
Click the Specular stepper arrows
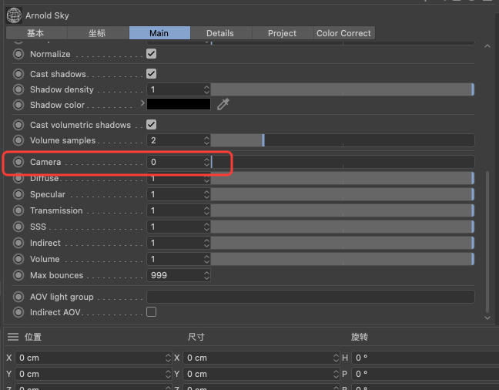[207, 194]
